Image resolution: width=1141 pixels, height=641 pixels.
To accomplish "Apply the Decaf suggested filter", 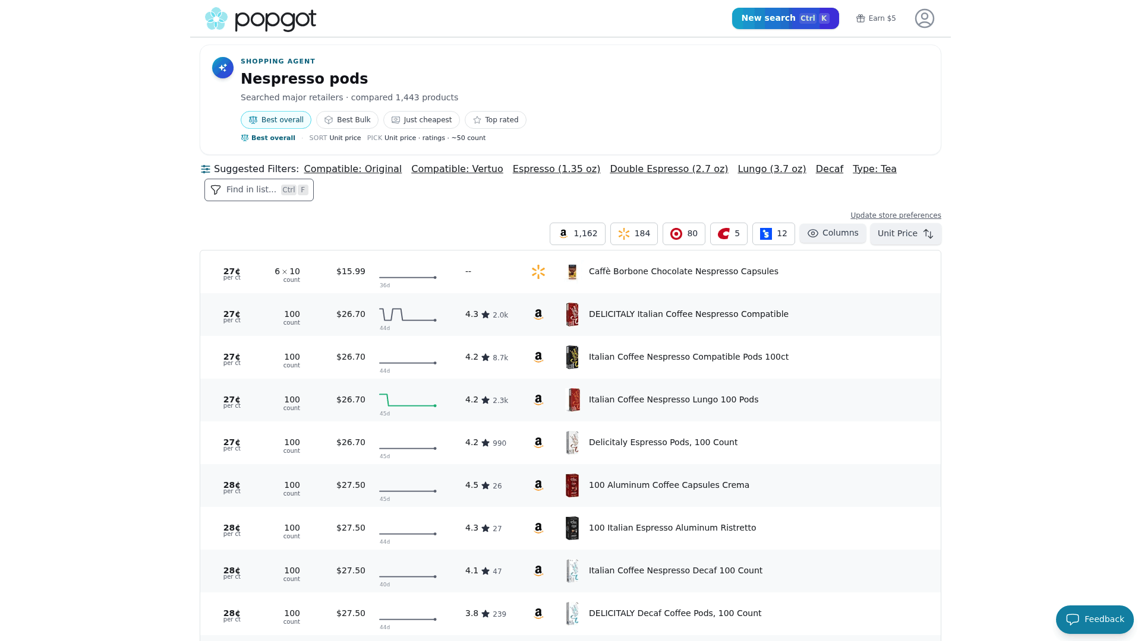I will point(830,169).
